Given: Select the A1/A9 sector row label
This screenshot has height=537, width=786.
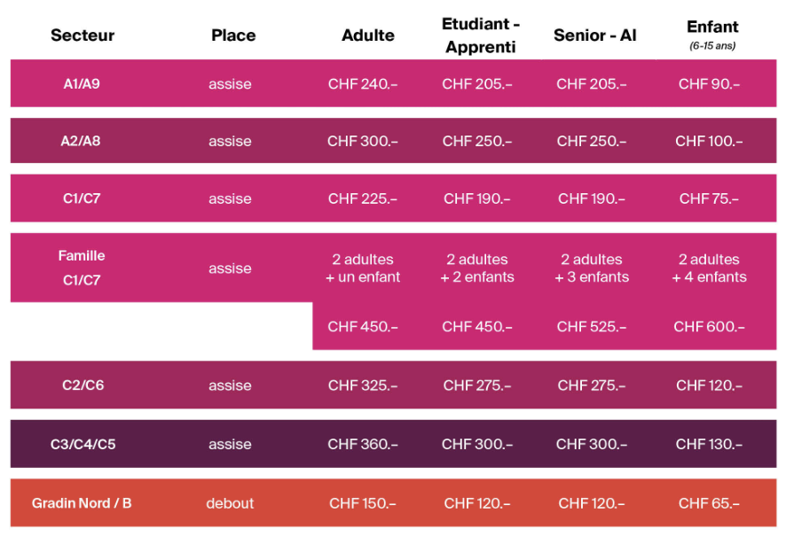Looking at the screenshot, I should tap(82, 84).
